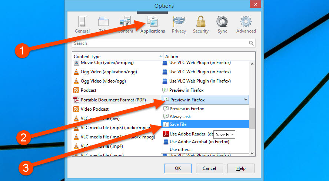The height and width of the screenshot is (181, 329).
Task: Sort by the Content Type column header
Action: tap(117, 56)
